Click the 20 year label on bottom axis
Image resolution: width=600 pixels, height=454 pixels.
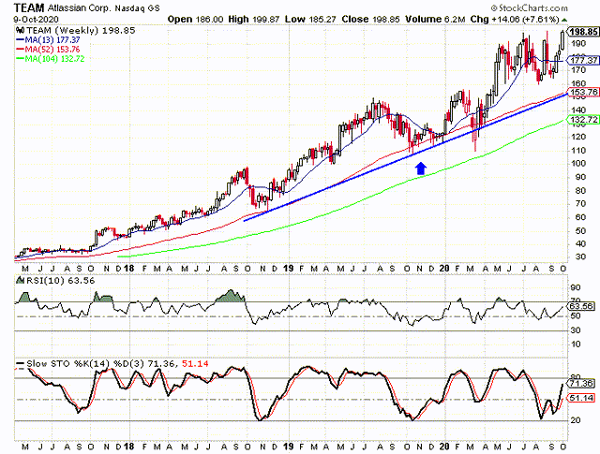(443, 447)
